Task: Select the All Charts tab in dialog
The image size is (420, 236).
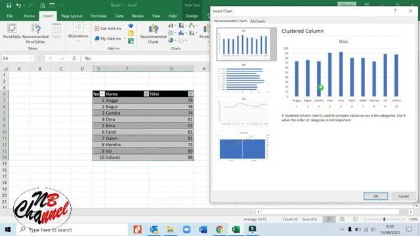Action: [x=257, y=21]
